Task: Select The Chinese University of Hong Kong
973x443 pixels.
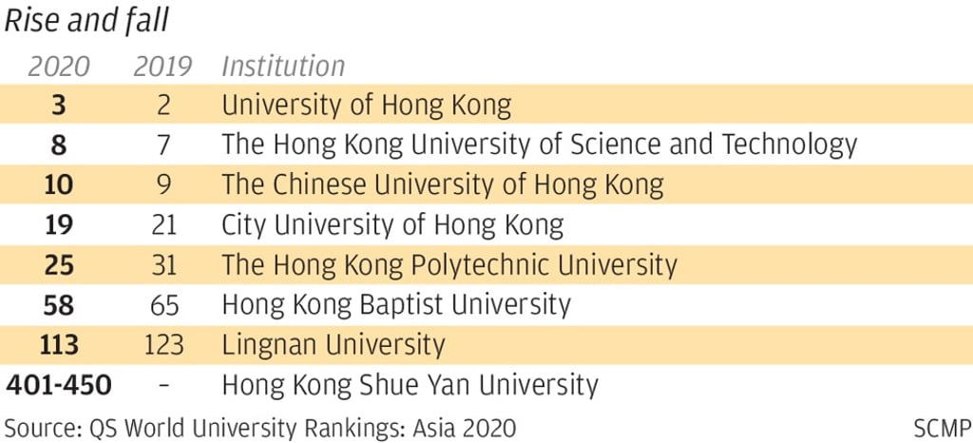Action: [443, 183]
